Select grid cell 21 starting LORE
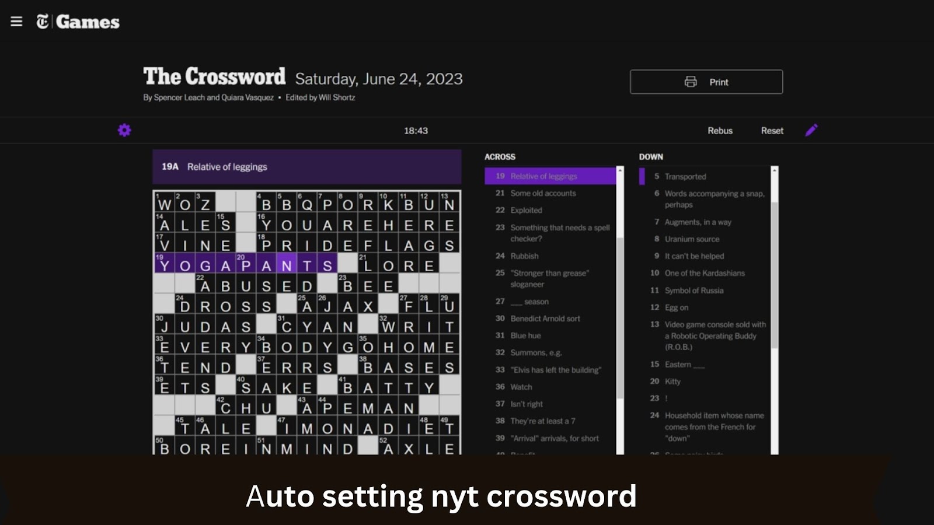The width and height of the screenshot is (934, 525). point(368,263)
